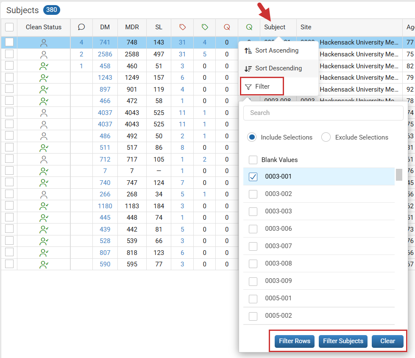Screen dimensions: 415x358
Task: Select row checkbox for DM 458
Action: pyautogui.click(x=9, y=65)
